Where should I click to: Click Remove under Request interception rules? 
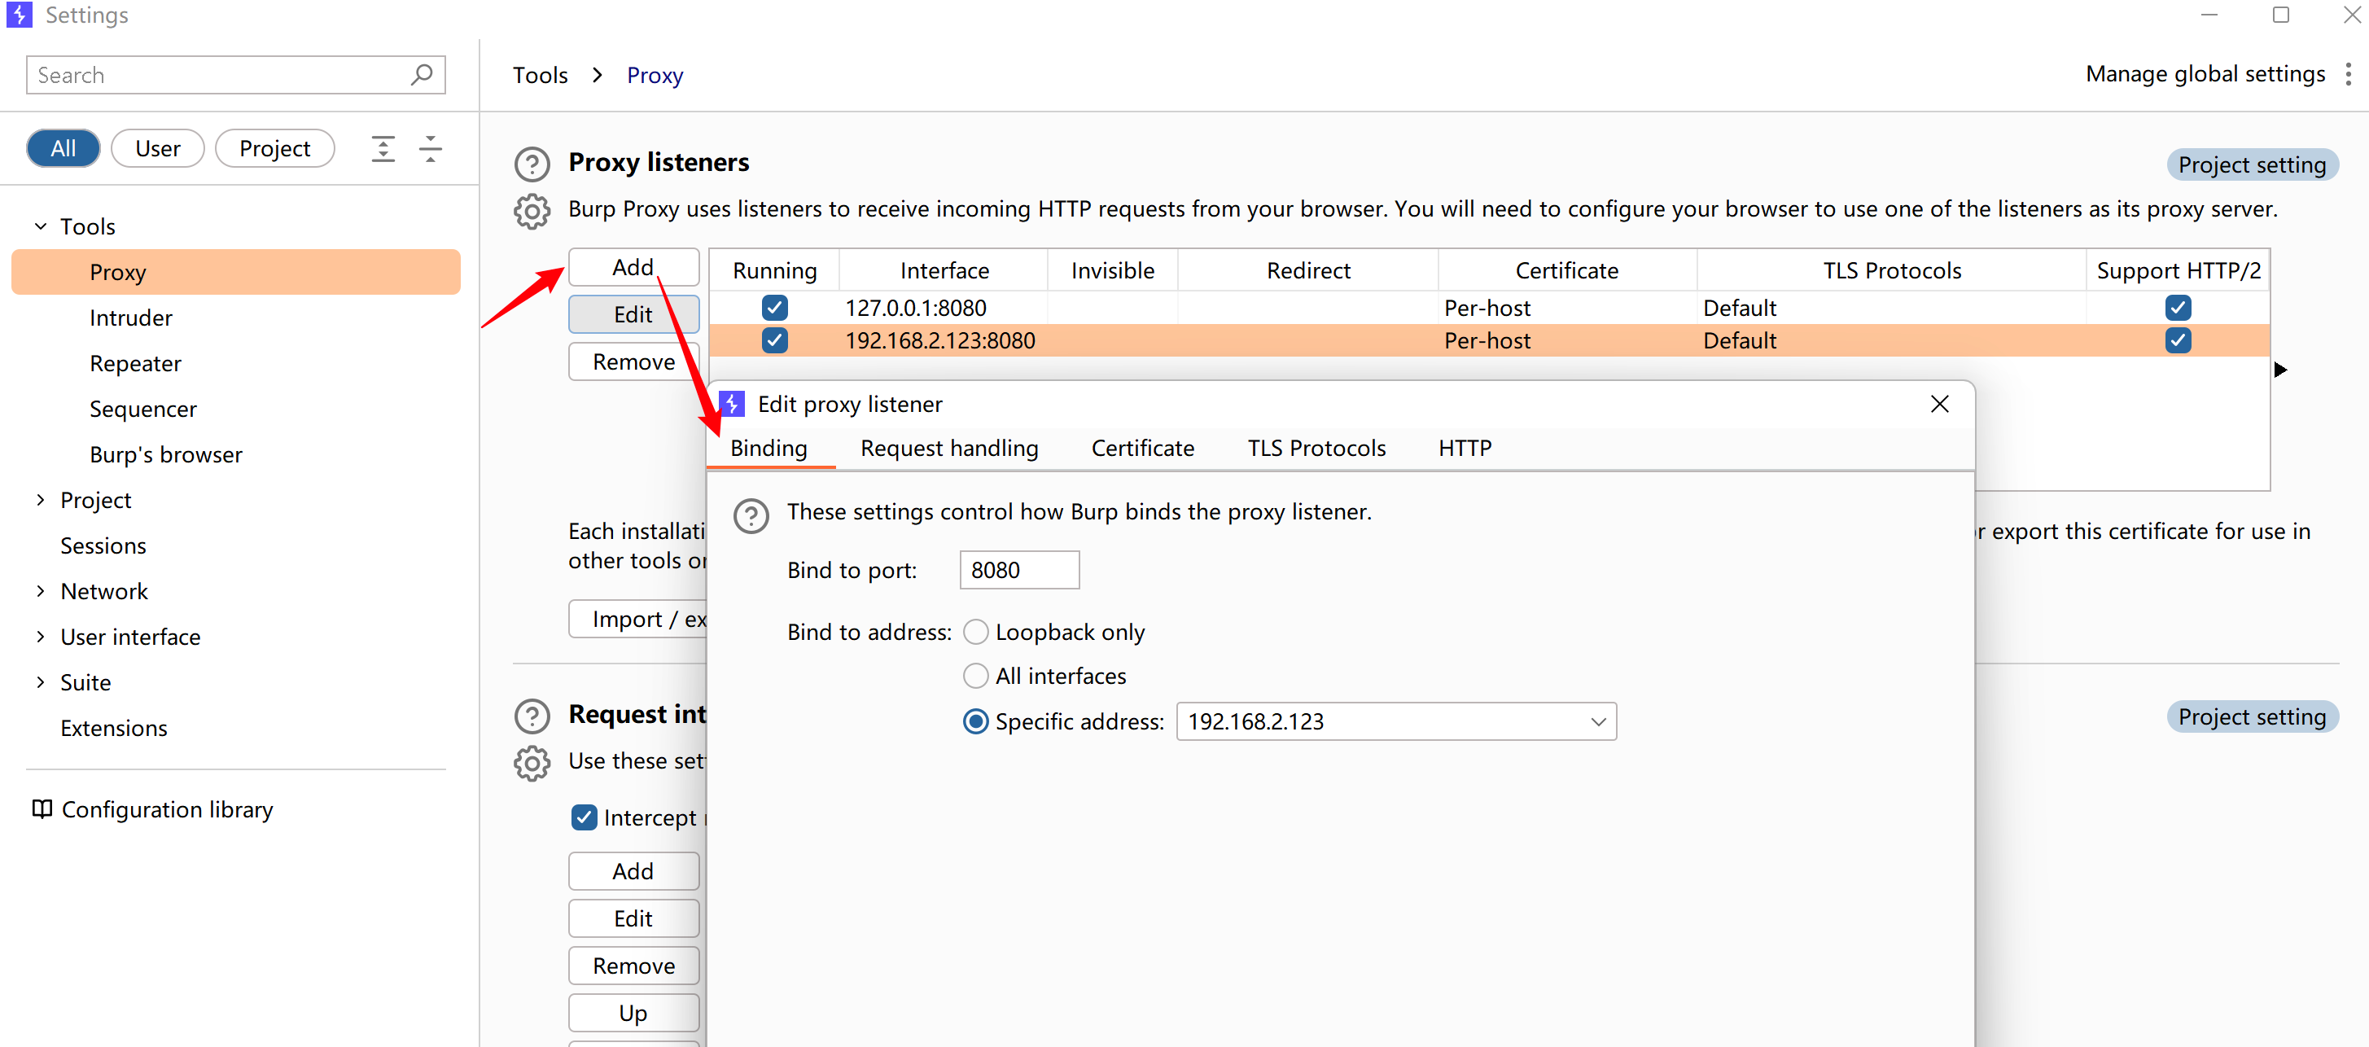[x=633, y=965]
